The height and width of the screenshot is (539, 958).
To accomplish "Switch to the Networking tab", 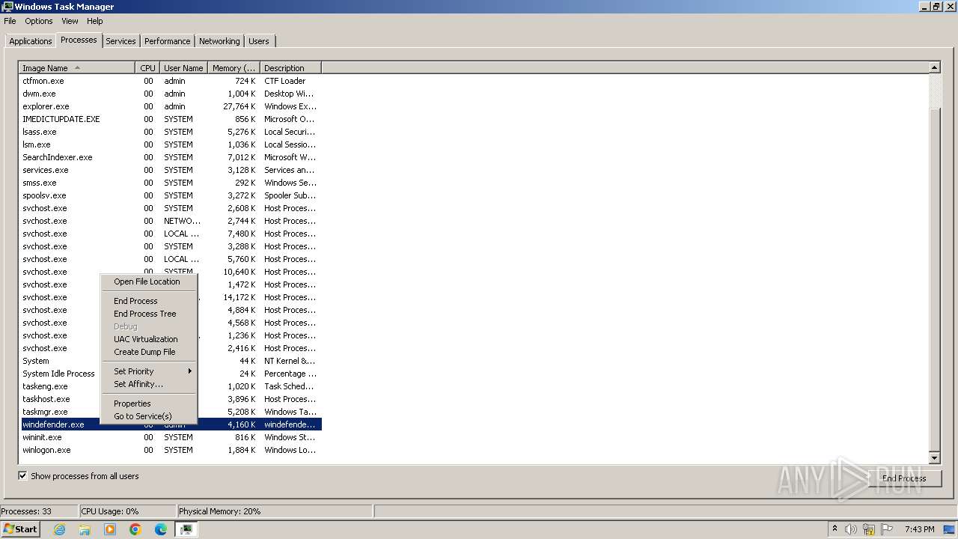I will click(219, 41).
